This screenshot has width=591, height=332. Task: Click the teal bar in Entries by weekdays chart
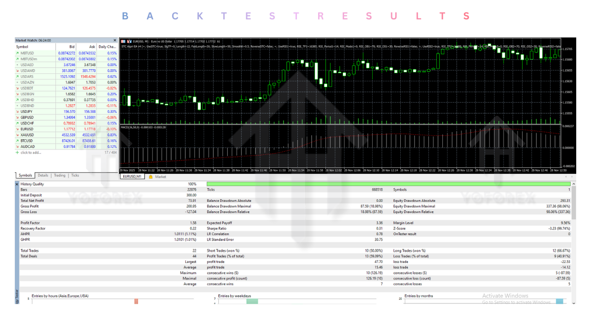[253, 301]
